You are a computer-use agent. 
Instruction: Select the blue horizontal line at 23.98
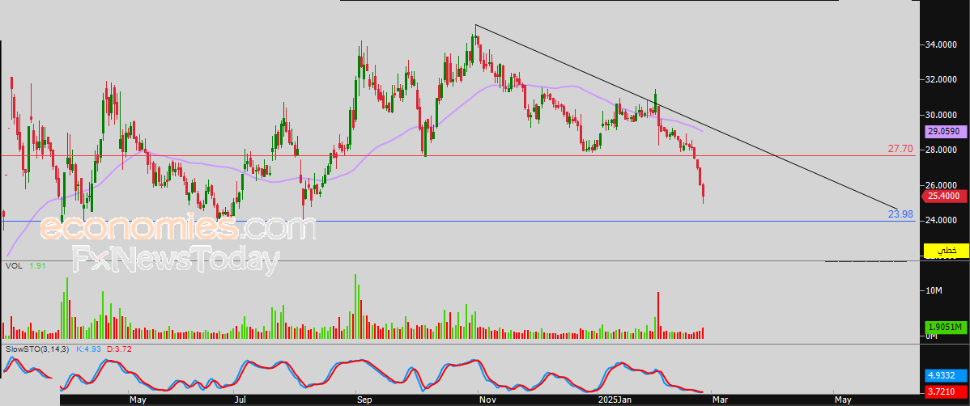(457, 221)
